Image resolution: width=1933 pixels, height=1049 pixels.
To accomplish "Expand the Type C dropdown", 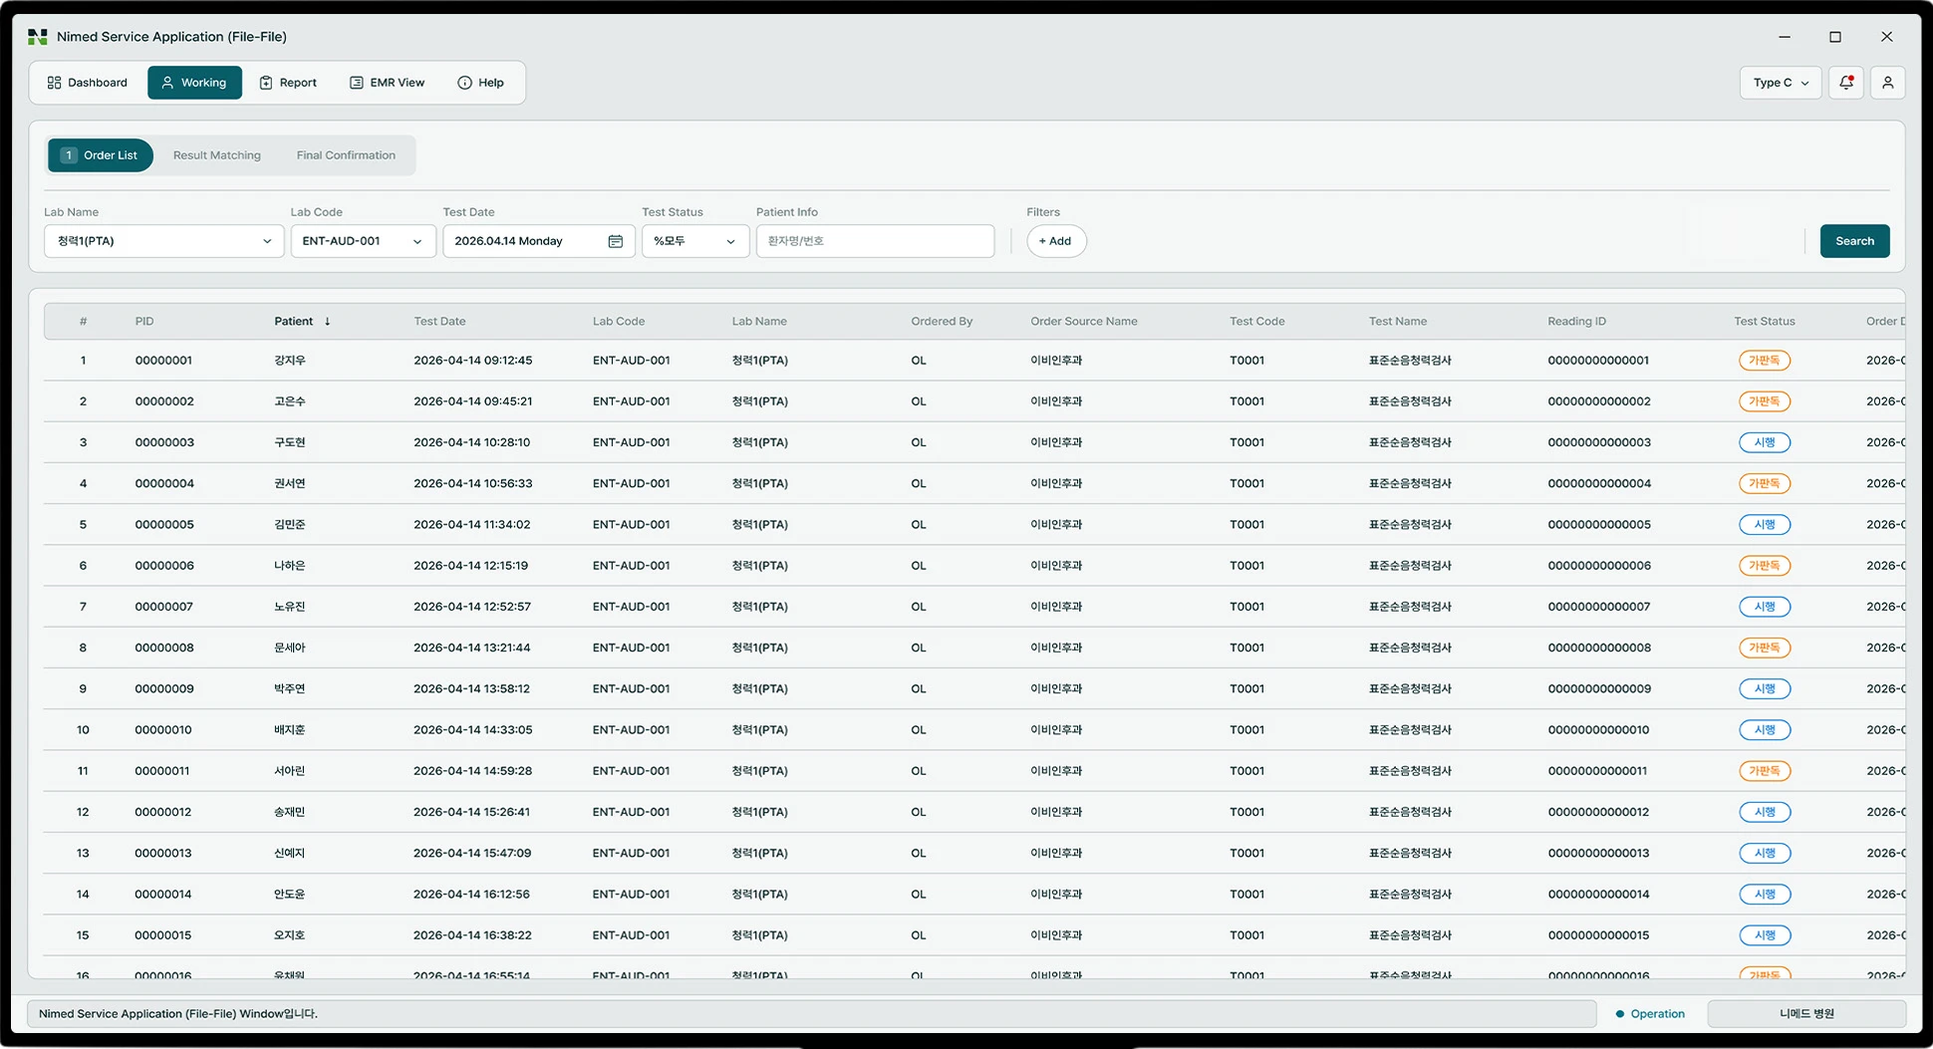I will point(1781,83).
